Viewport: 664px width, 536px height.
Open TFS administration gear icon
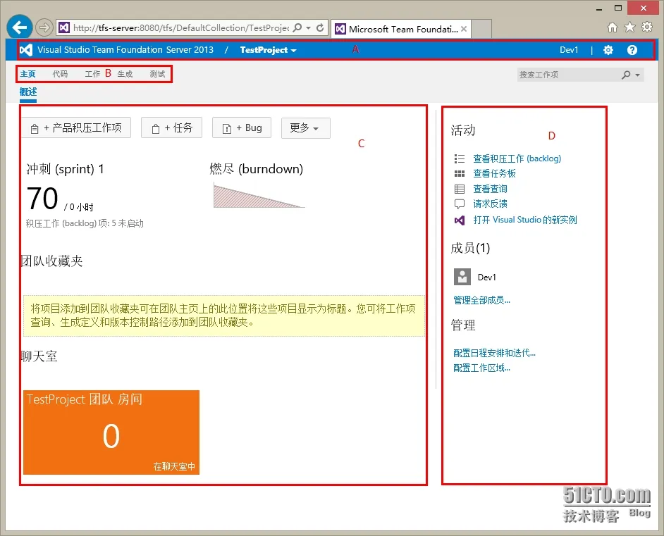[x=608, y=50]
